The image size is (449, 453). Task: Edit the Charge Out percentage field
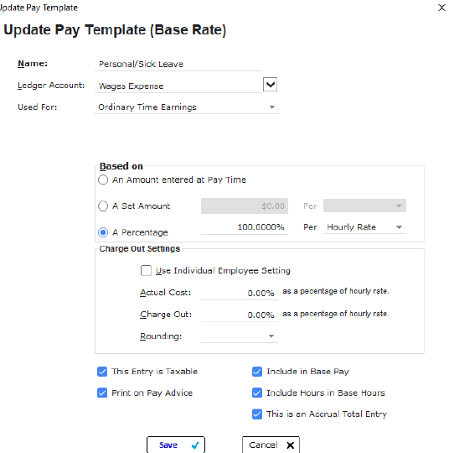pyautogui.click(x=240, y=315)
